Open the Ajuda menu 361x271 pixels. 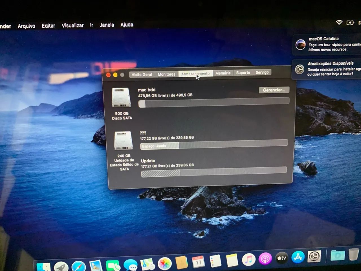[x=127, y=25]
